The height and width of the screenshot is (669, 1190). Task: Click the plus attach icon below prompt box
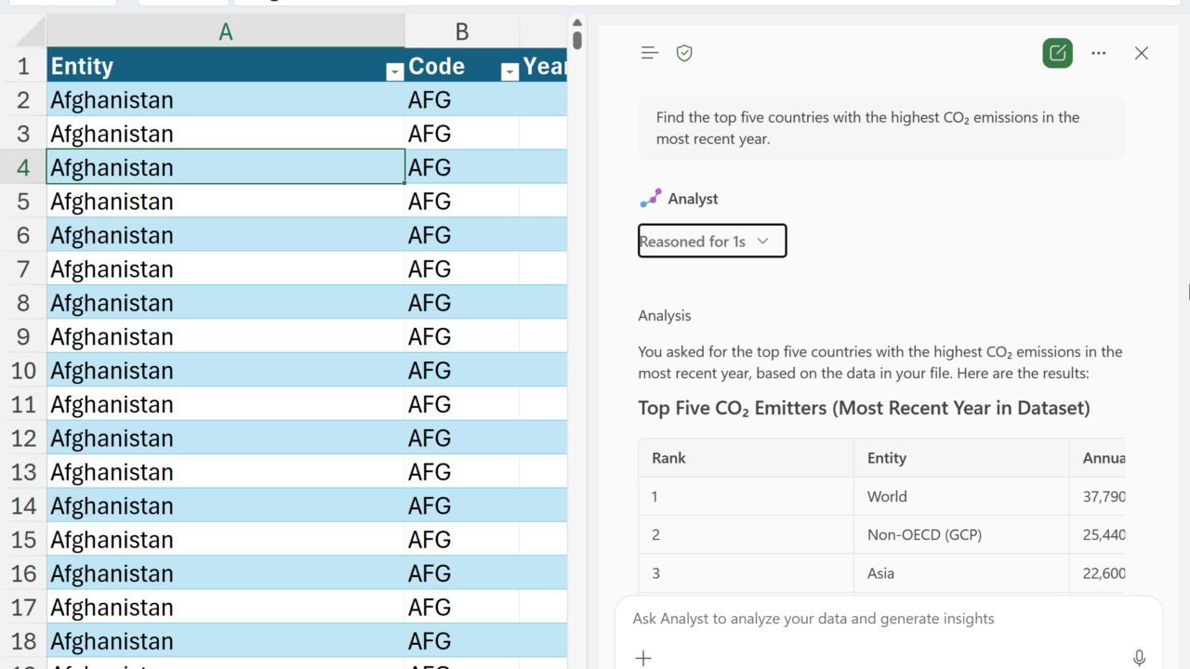point(643,658)
